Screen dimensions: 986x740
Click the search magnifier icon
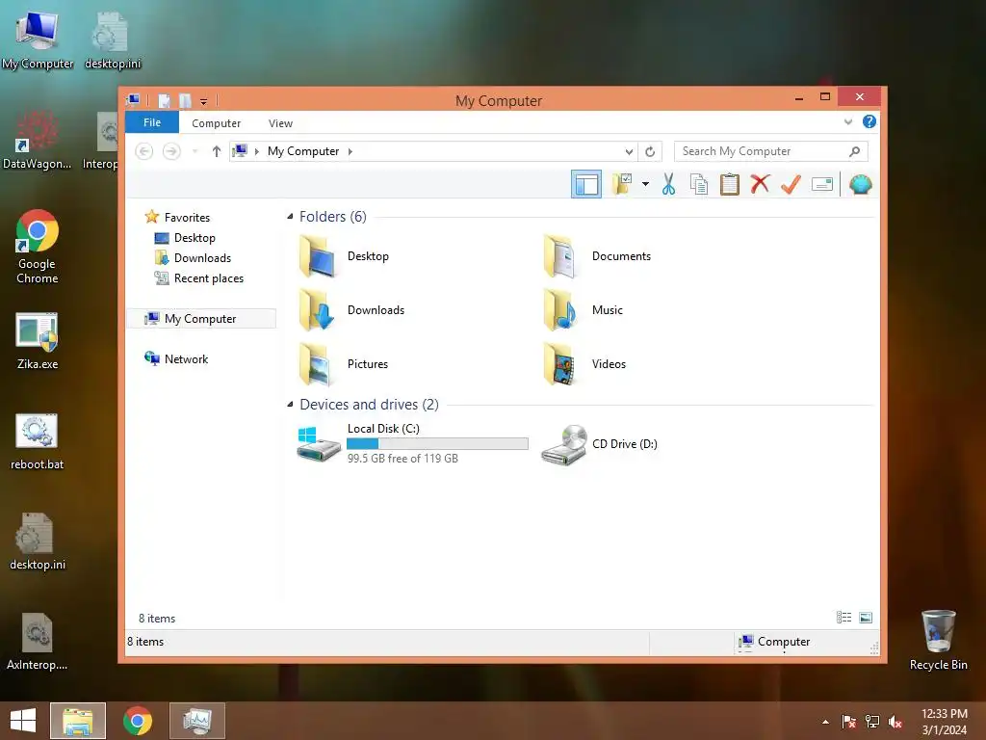click(x=855, y=151)
